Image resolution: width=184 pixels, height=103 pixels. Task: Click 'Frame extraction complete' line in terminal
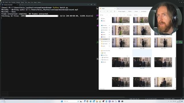(25, 14)
